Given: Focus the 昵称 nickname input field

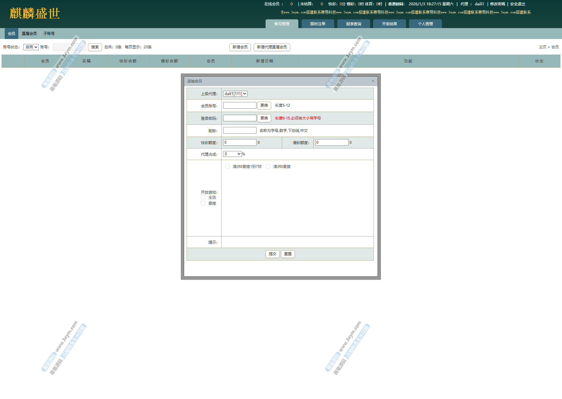Looking at the screenshot, I should 240,130.
